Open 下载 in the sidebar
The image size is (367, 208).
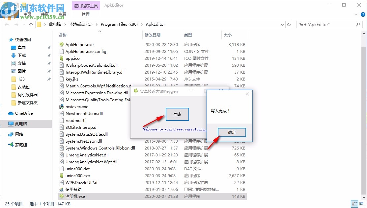click(21, 55)
